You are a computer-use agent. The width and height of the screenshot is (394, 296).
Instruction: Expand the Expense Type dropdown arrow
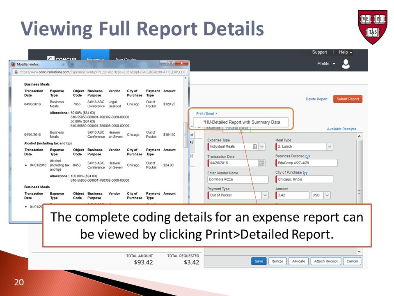point(261,146)
